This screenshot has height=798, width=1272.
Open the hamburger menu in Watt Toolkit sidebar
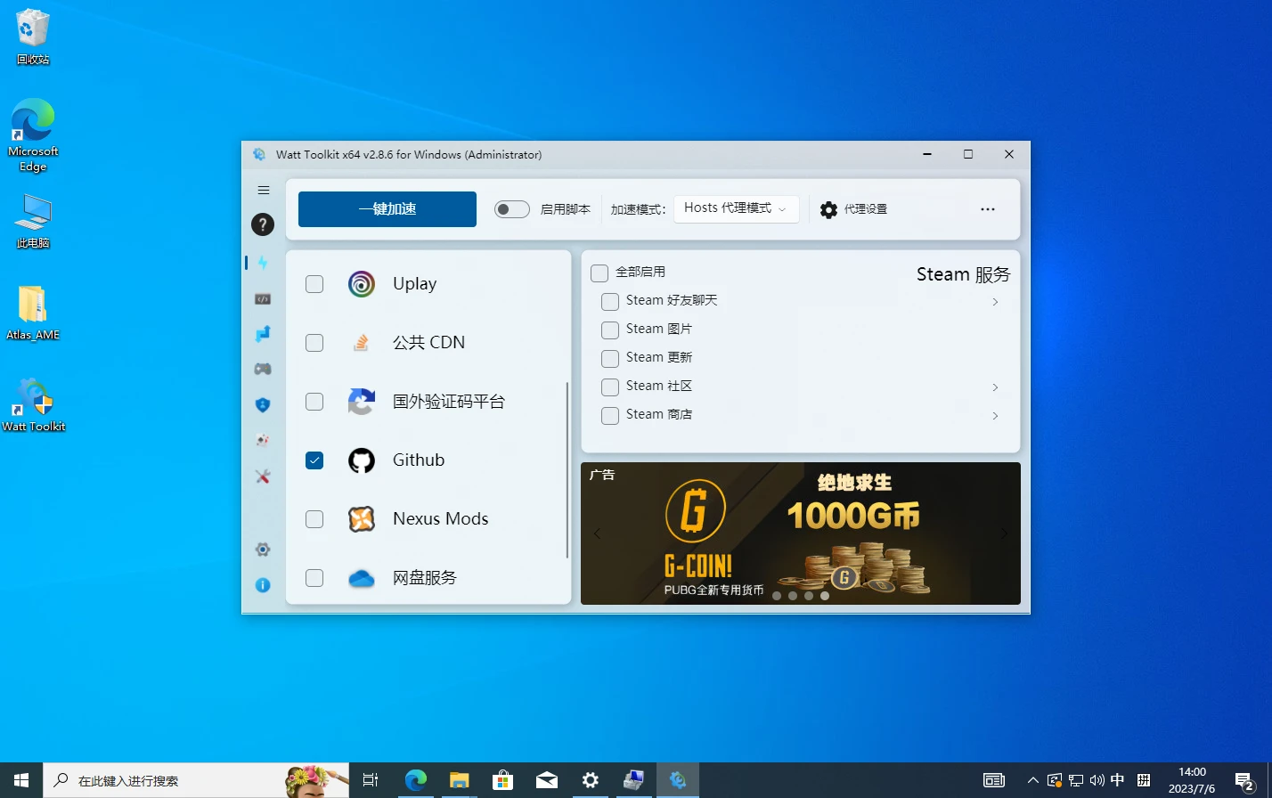(x=263, y=190)
